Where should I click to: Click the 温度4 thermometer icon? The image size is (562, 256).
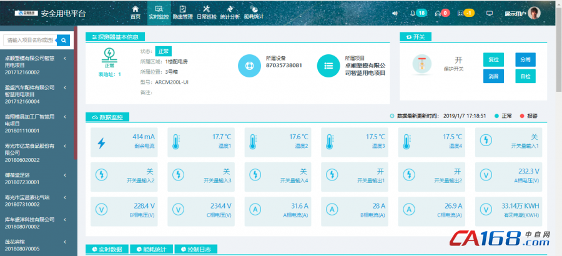(x=407, y=142)
